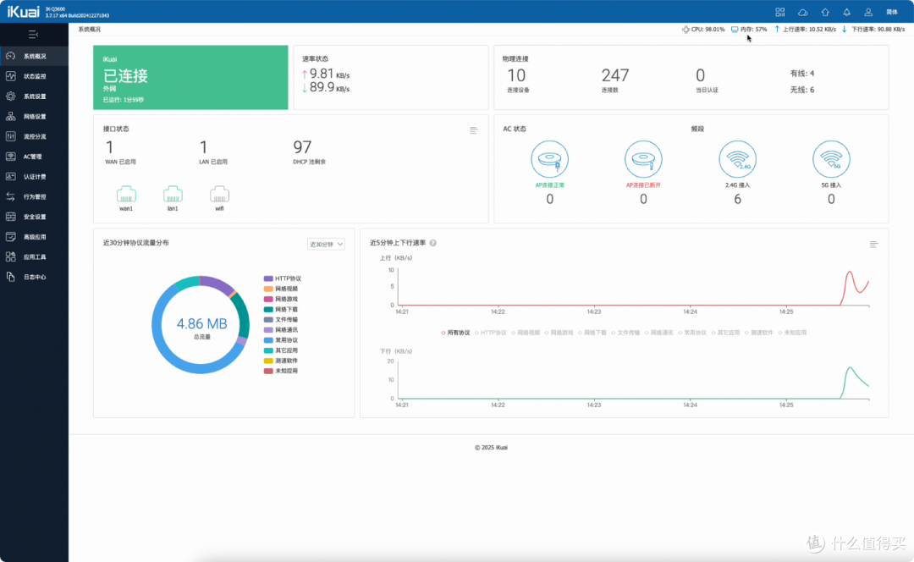
Task: Click the 4.86 MB total in donut chart
Action: [x=201, y=323]
